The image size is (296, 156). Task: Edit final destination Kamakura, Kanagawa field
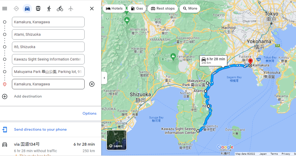click(48, 84)
